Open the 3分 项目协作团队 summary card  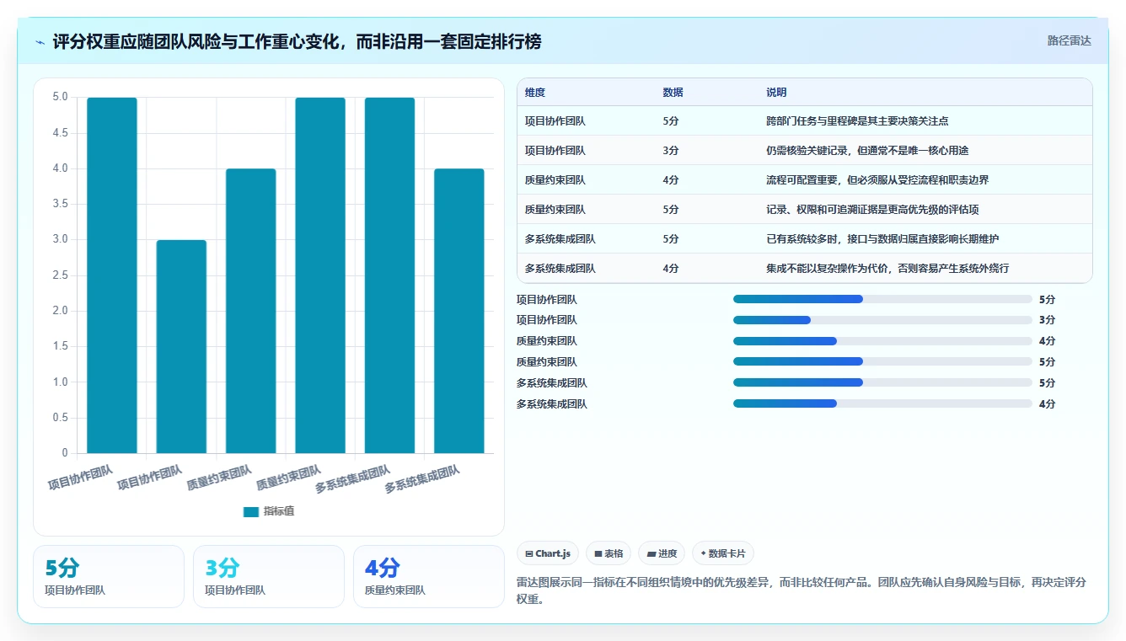[269, 576]
